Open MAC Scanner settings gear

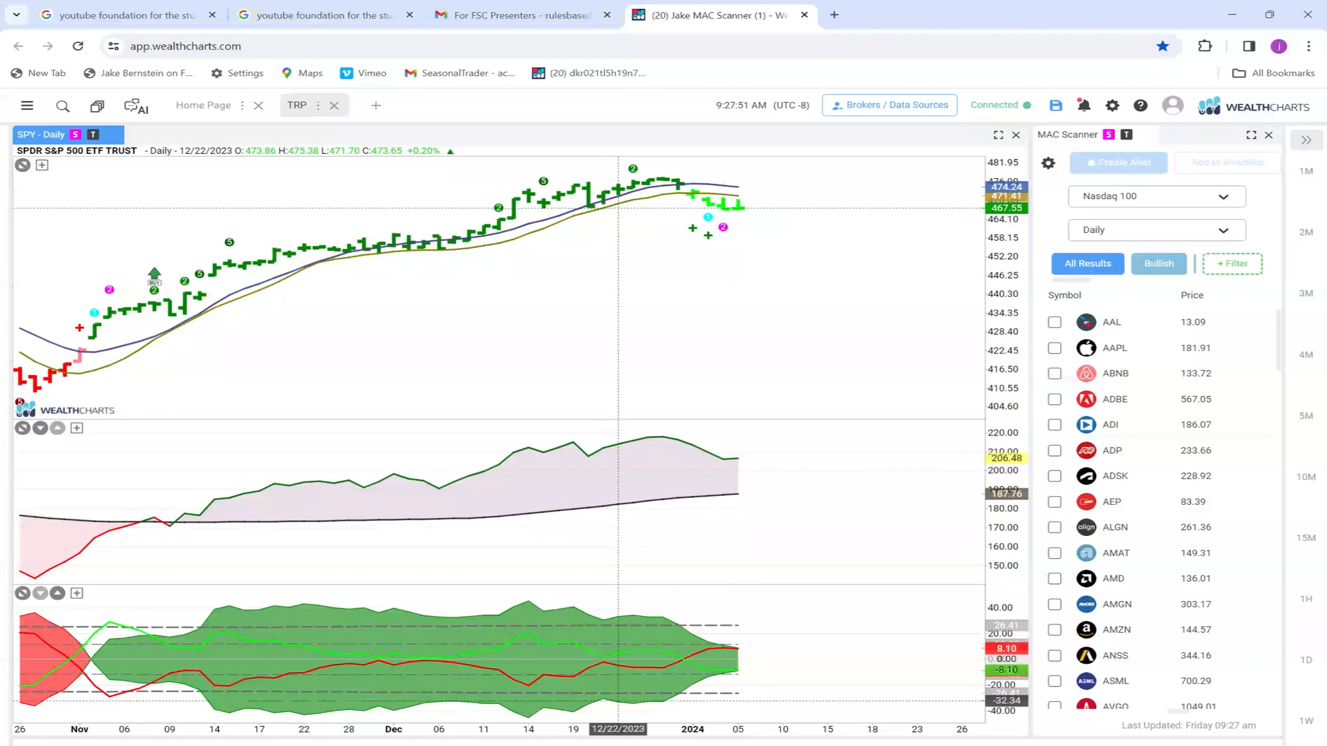[1048, 163]
